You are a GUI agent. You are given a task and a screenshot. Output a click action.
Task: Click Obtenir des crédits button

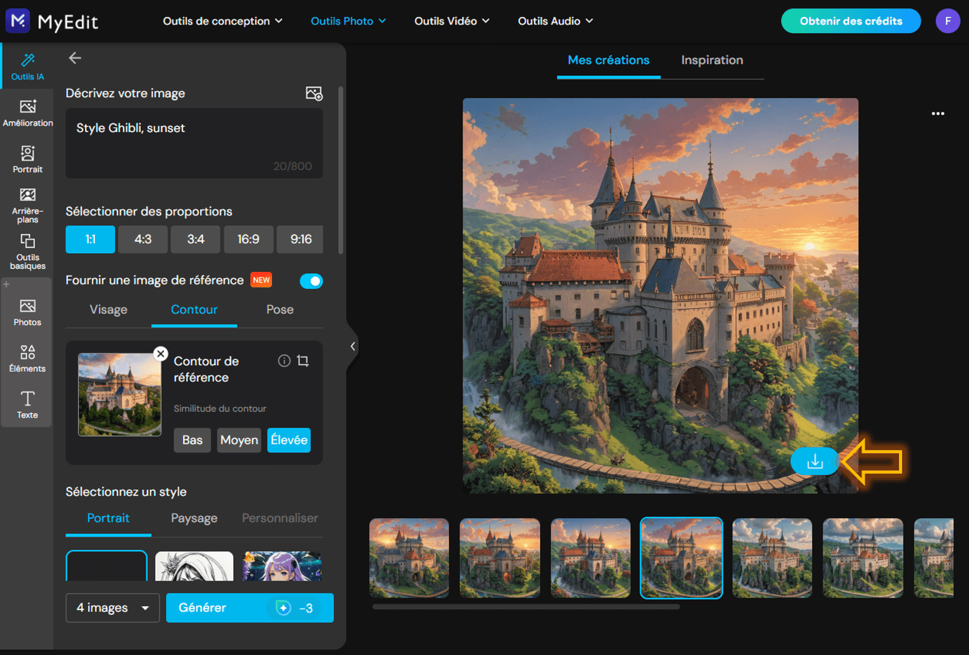click(851, 21)
